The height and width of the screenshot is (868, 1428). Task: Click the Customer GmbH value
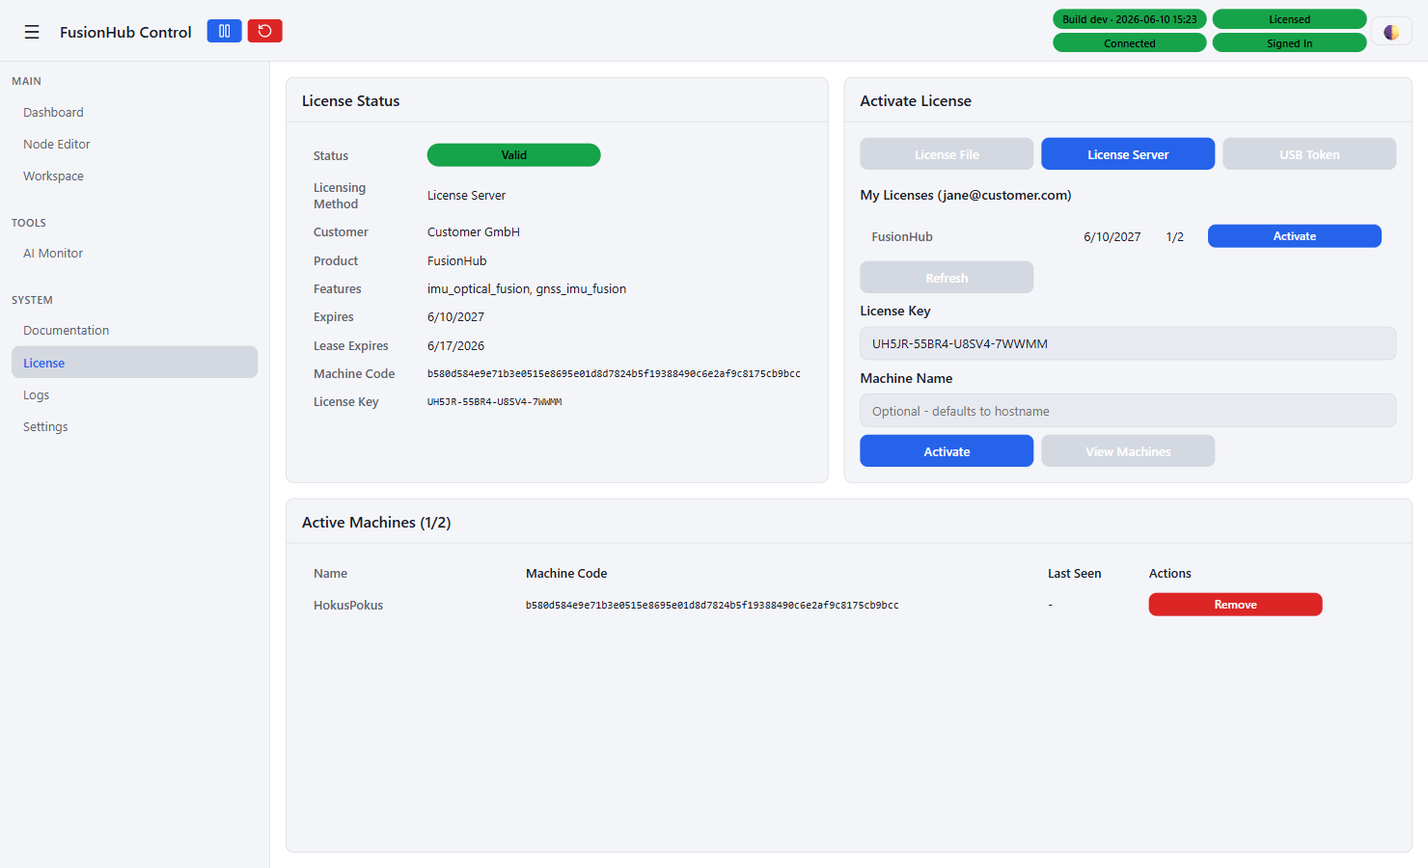coord(474,232)
